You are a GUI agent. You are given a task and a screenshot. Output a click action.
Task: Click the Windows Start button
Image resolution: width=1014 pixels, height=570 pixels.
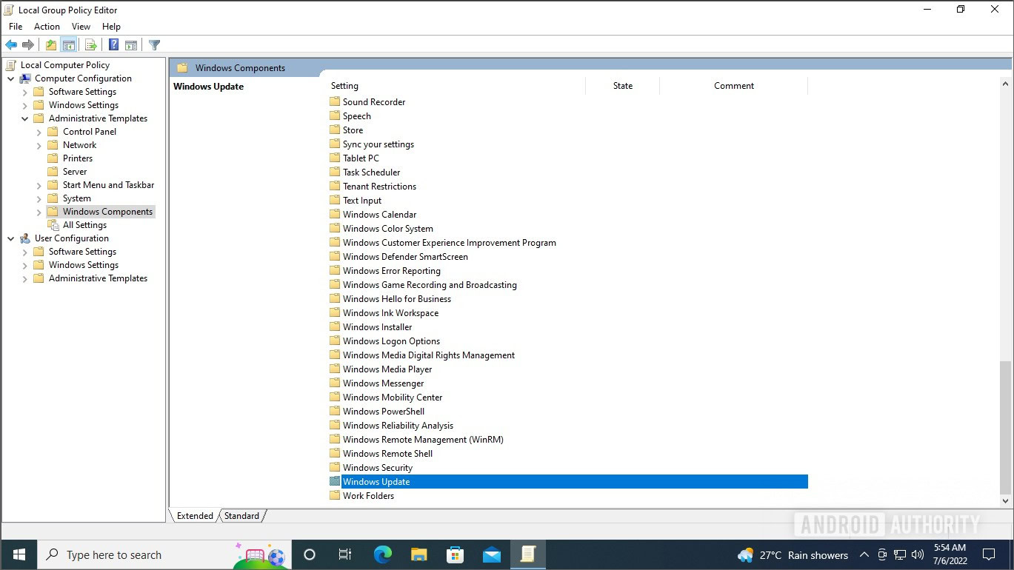point(19,554)
